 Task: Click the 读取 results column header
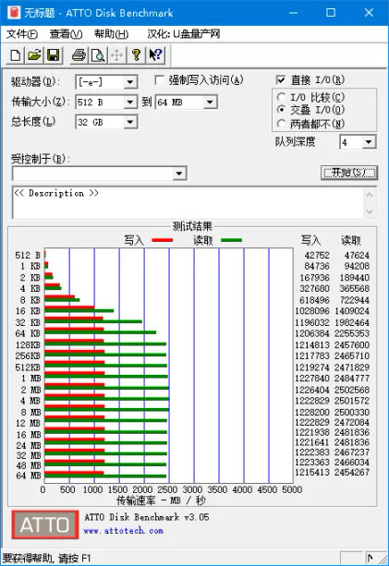click(351, 240)
